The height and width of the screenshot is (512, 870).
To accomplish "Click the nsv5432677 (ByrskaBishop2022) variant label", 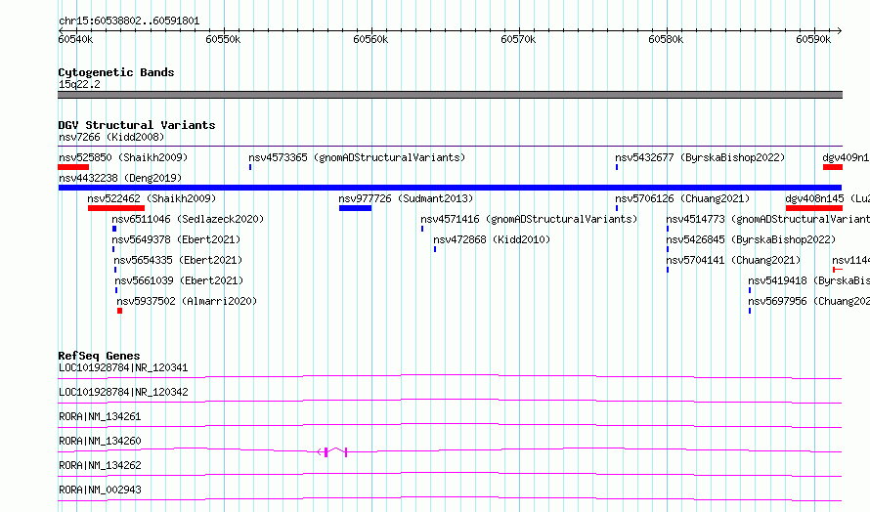I will 700,157.
